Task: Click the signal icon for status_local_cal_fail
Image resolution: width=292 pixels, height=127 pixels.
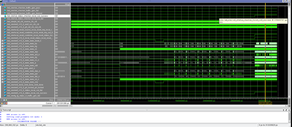Action: [5, 90]
